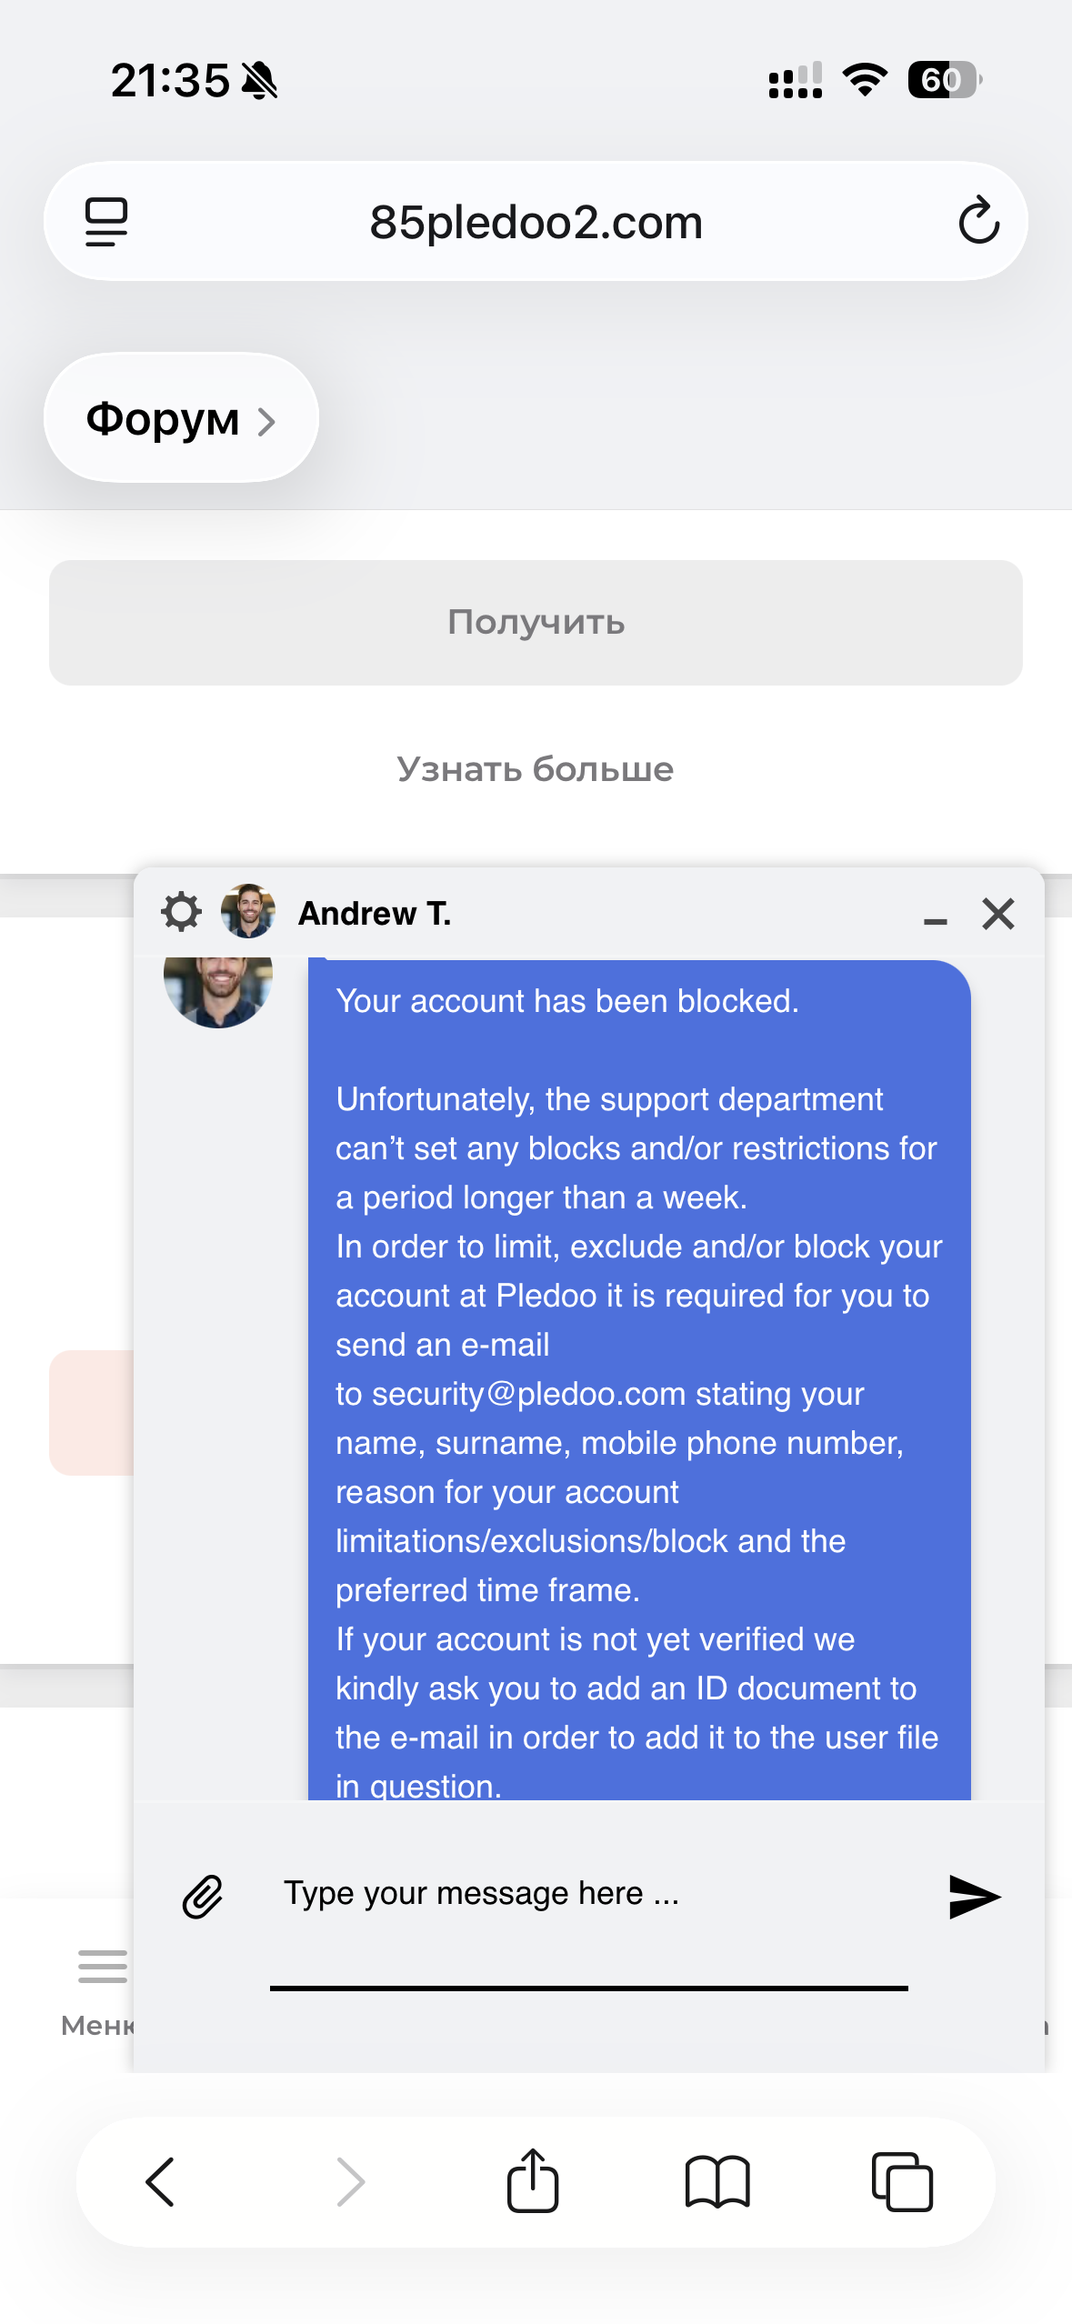The width and height of the screenshot is (1072, 2324).
Task: Show open tabs overview icon
Action: pyautogui.click(x=902, y=2181)
